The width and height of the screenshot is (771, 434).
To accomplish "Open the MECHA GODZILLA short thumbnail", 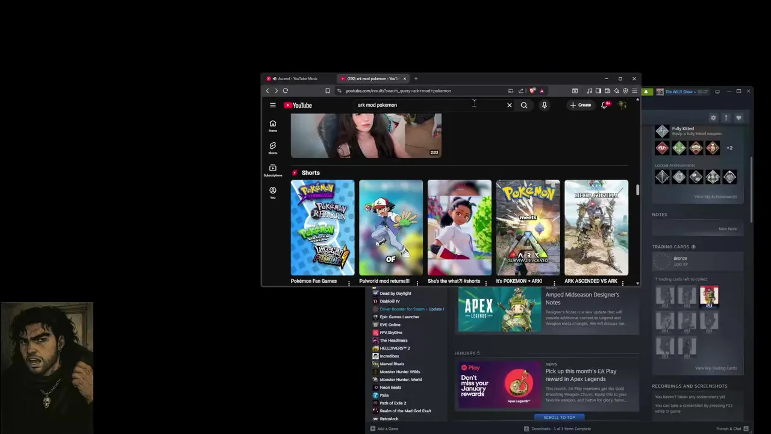I will tap(596, 228).
